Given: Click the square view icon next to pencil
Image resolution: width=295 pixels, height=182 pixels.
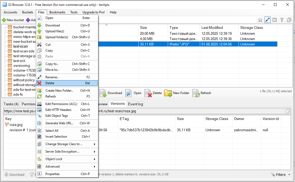Looking at the screenshot, I should tap(275, 20).
